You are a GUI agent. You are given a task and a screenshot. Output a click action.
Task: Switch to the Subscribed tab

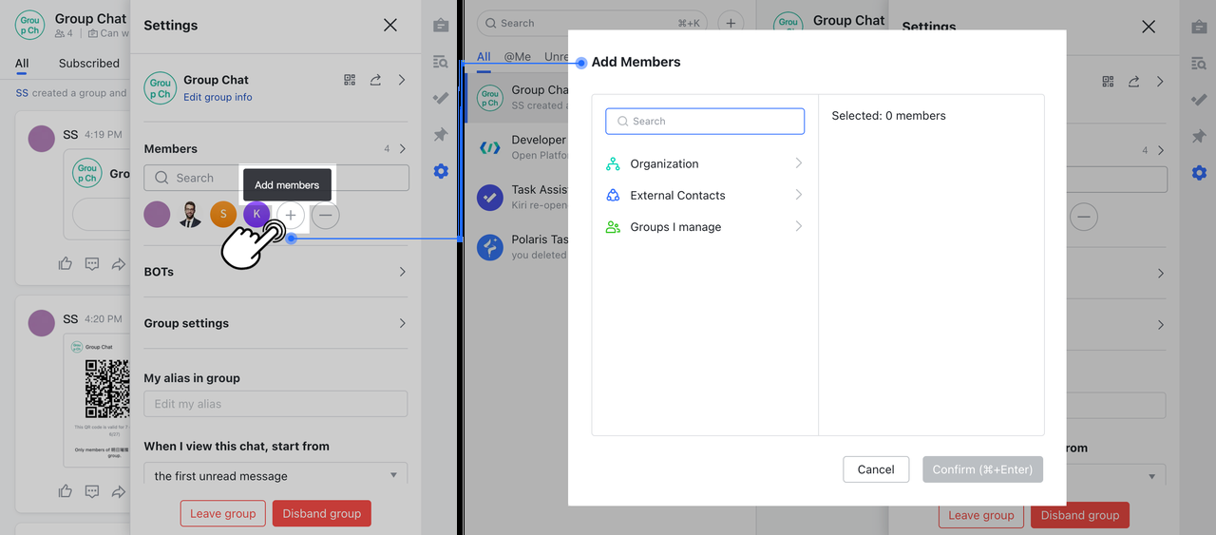point(89,64)
